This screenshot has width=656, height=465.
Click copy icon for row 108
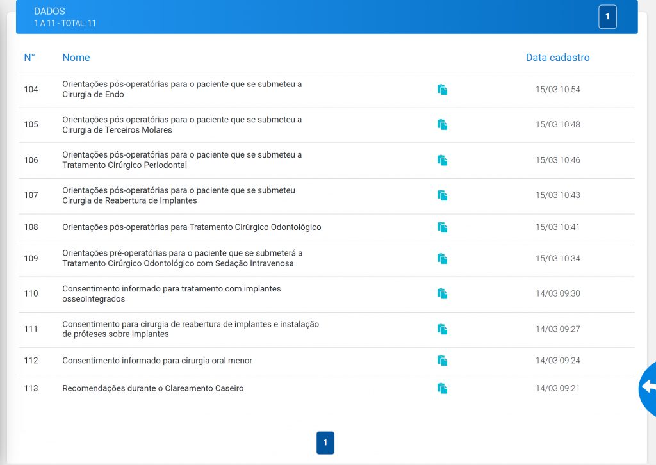pos(442,227)
